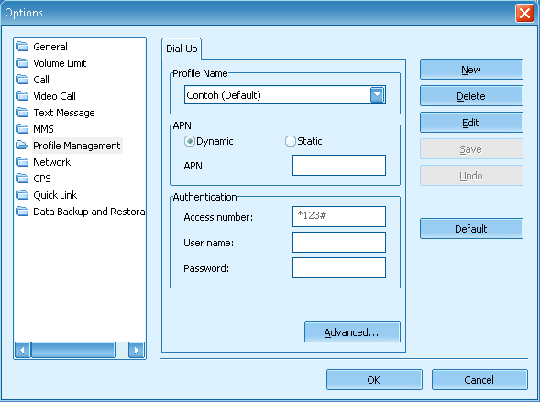Click the Call folder icon
The image size is (540, 402).
pos(22,80)
